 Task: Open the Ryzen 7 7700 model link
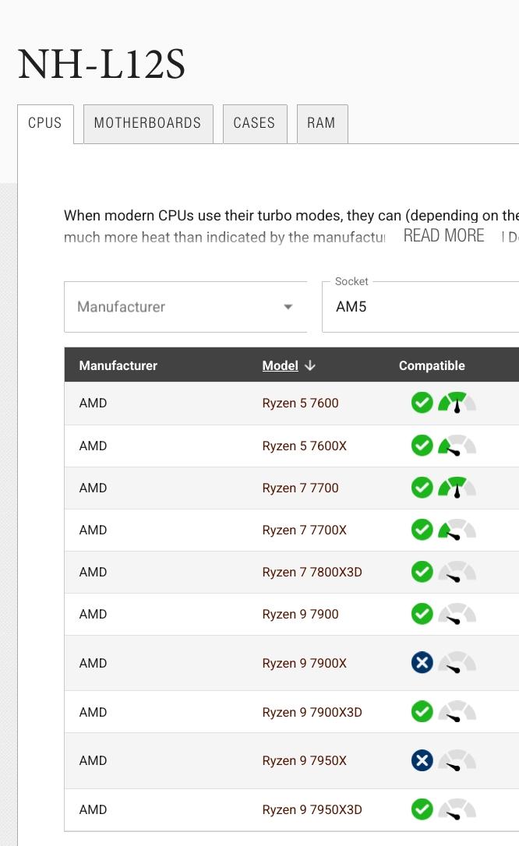(x=301, y=488)
